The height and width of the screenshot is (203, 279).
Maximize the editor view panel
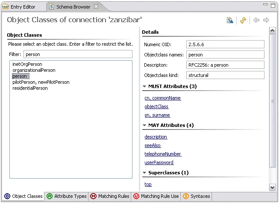pyautogui.click(x=273, y=5)
